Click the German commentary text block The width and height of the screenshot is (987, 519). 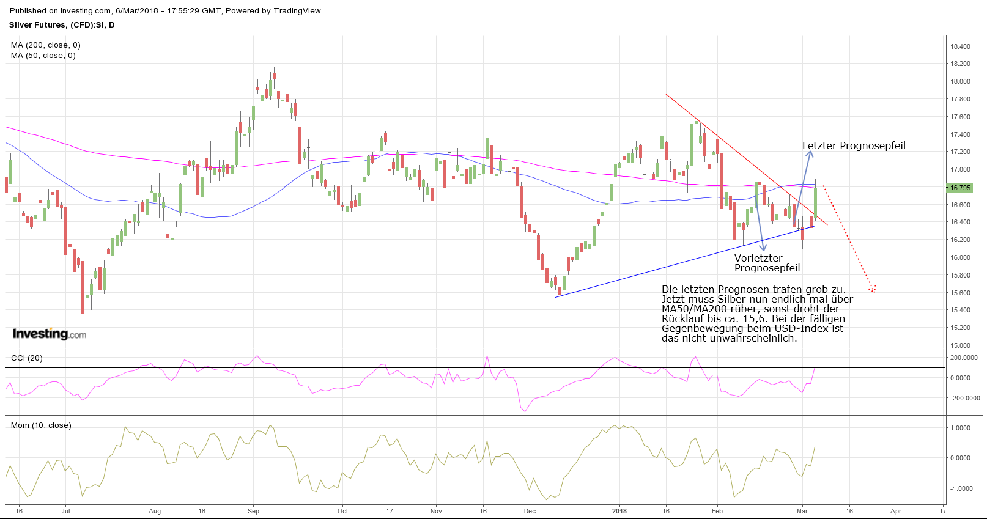coord(756,314)
